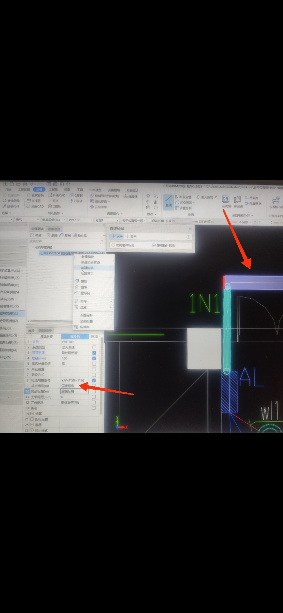Click the 提属性 pick-properties tool
283x613 pixels.
[131, 196]
